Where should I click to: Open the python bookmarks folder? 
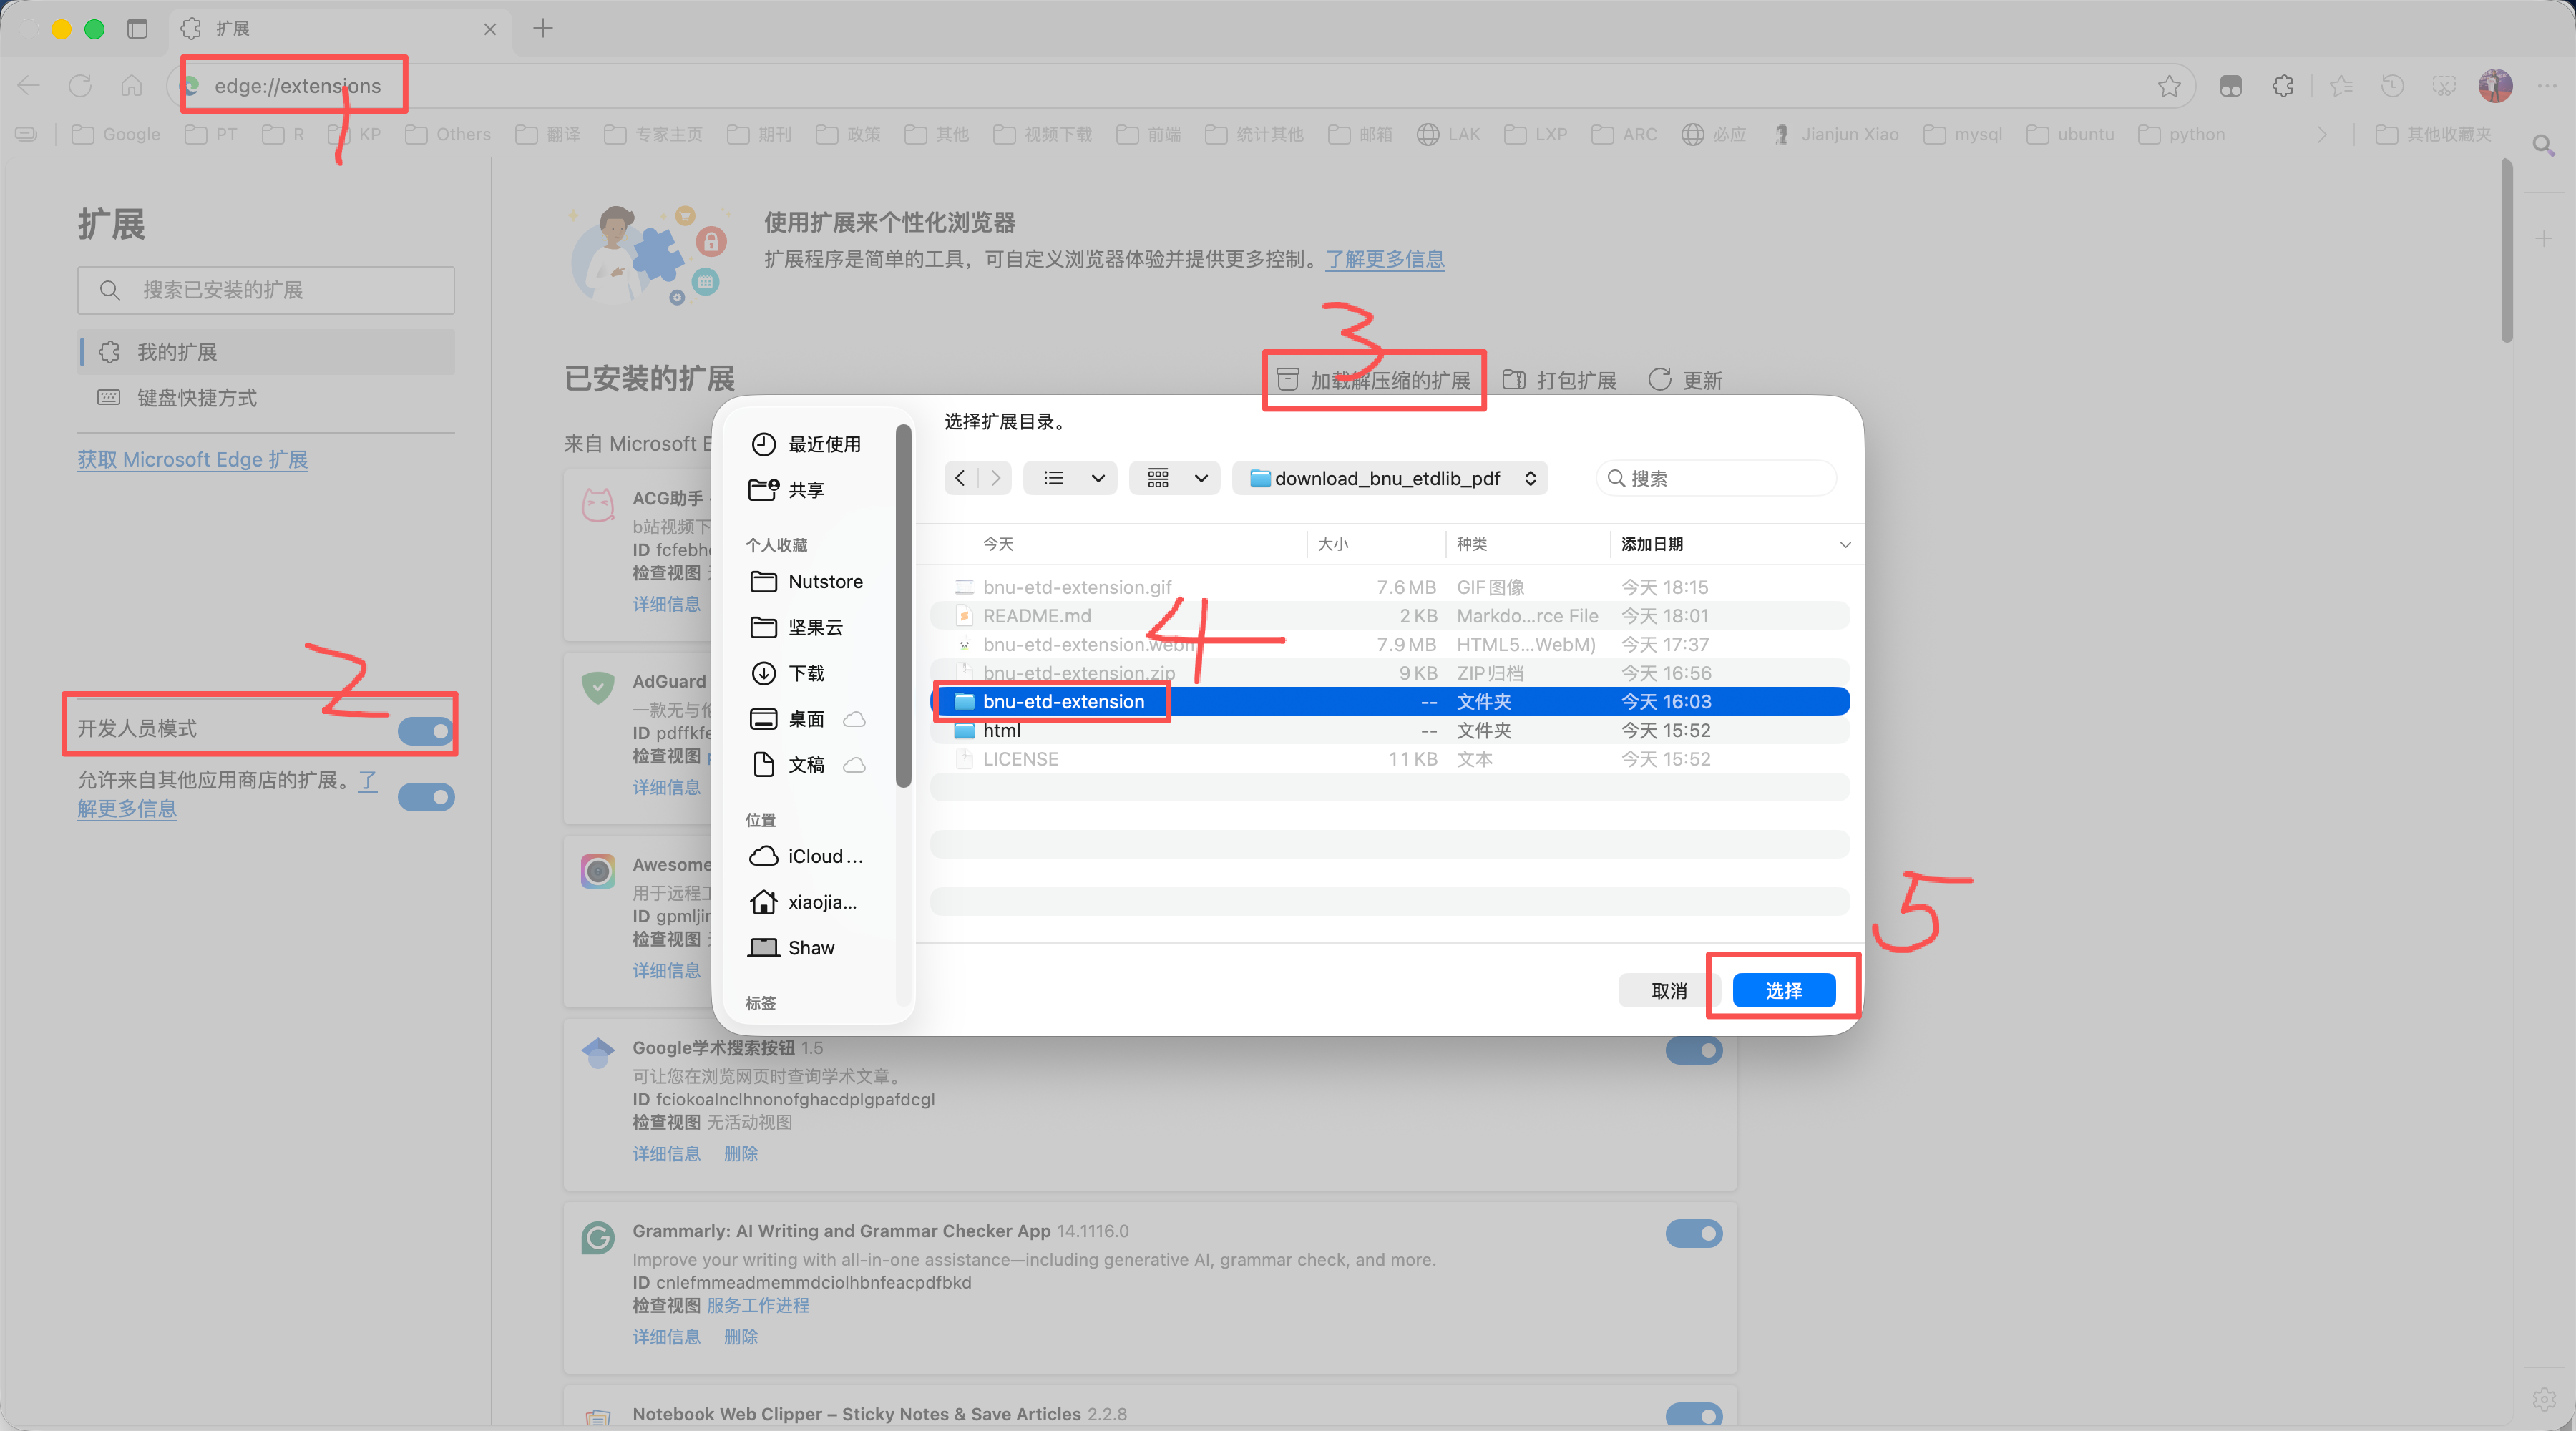[x=2182, y=134]
